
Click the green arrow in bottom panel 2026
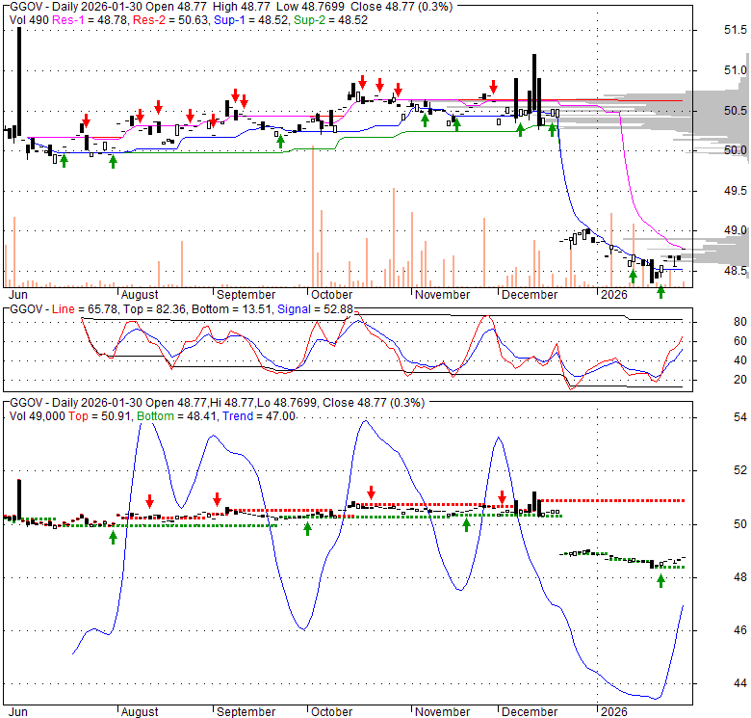tap(660, 579)
